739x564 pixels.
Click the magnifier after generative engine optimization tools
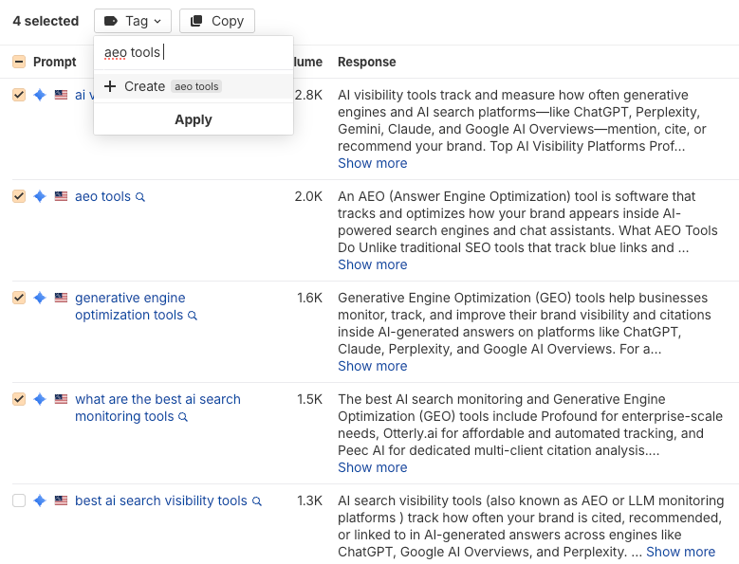click(x=193, y=316)
